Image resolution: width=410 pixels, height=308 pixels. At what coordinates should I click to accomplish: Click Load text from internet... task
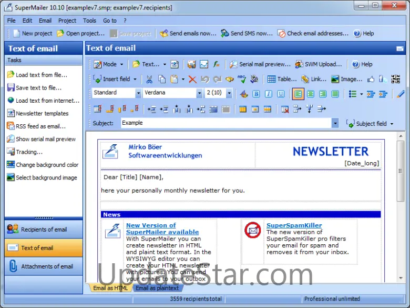[x=44, y=101]
